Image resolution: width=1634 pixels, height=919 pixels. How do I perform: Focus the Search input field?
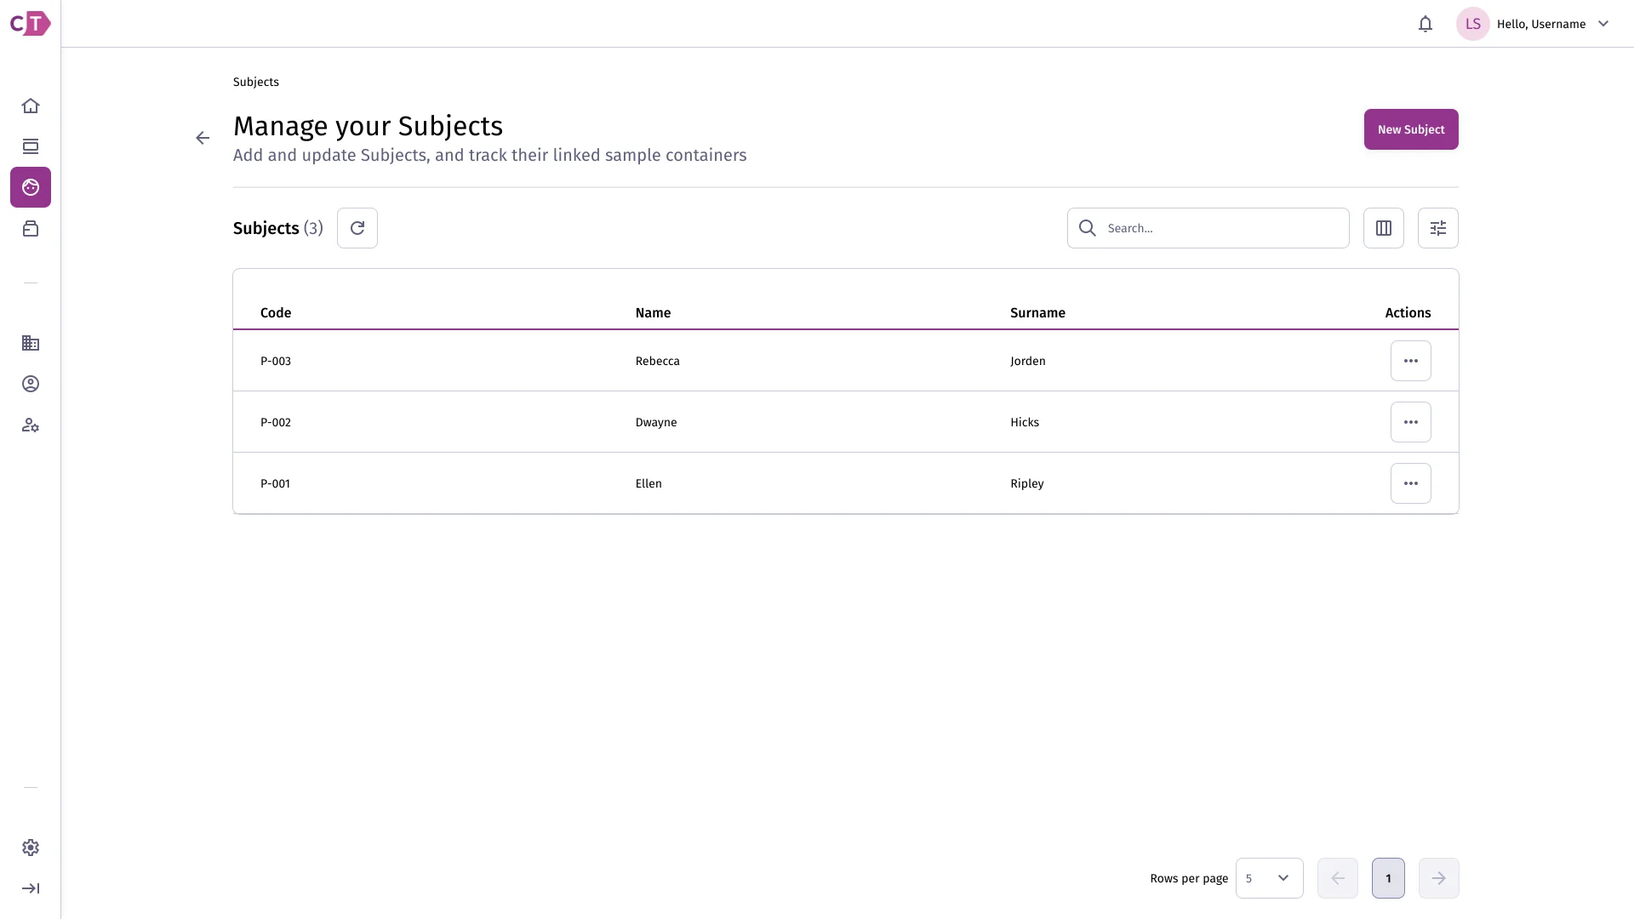pos(1208,228)
